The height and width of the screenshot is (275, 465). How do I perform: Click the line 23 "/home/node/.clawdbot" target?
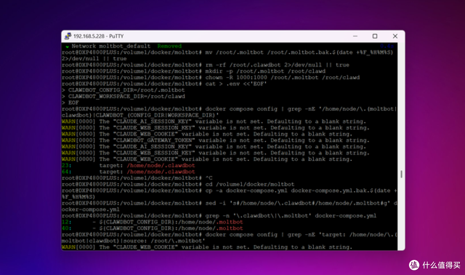[161, 166]
